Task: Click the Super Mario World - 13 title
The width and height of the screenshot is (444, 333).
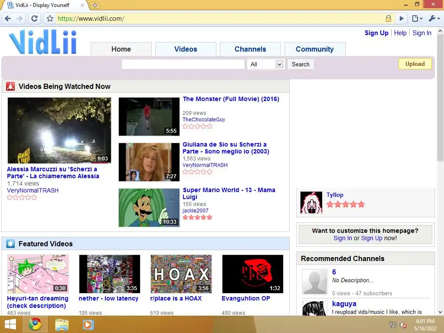Action: [x=229, y=193]
